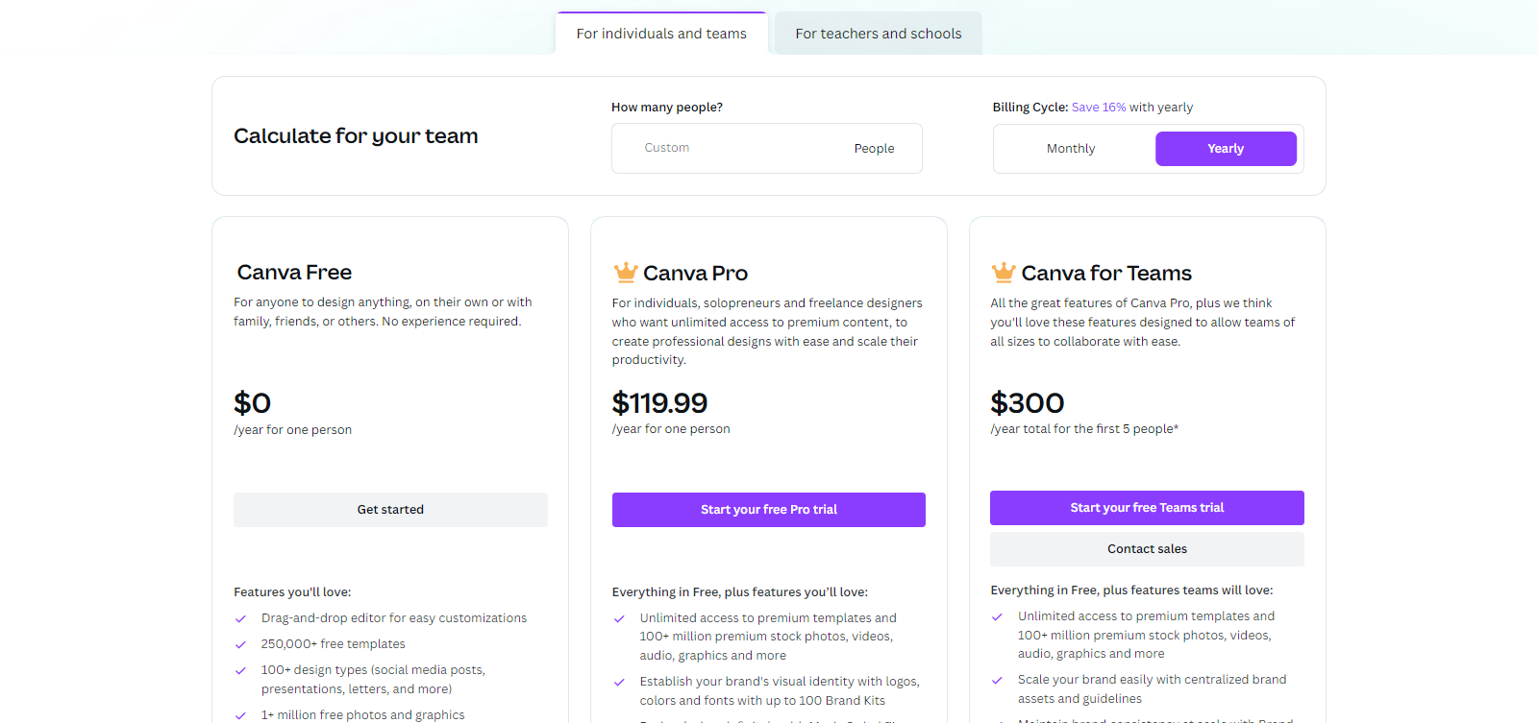Click Get started under Canva Free
Viewport: 1538px width, 723px height.
pos(390,510)
